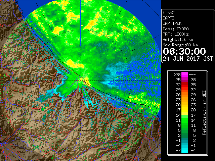
Task: Click the '-7' label at the legend bottom
Action: 178,151
